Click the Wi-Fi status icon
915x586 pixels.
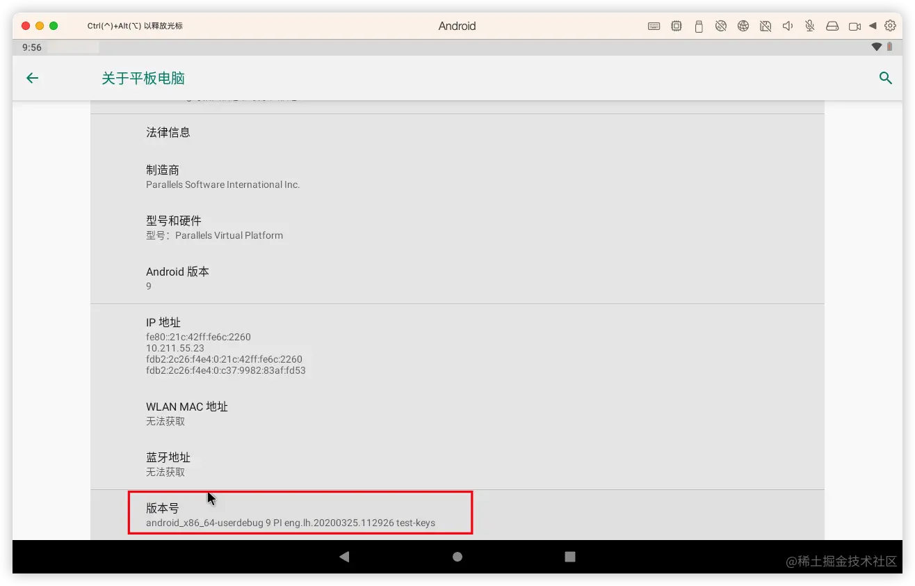[877, 47]
